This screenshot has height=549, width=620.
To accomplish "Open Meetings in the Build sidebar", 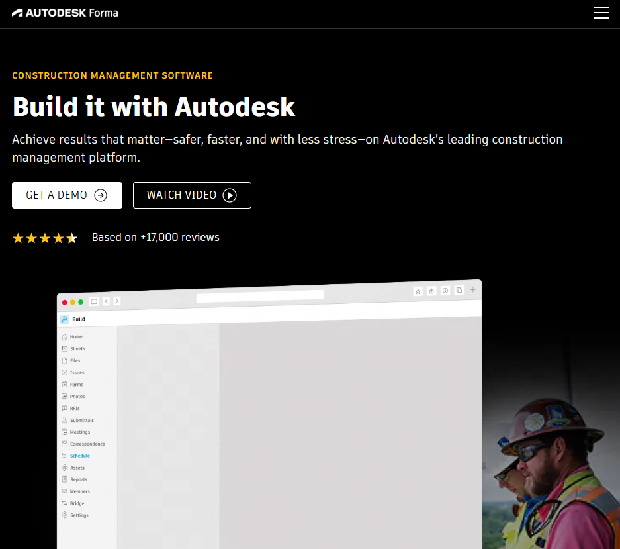I will [75, 432].
